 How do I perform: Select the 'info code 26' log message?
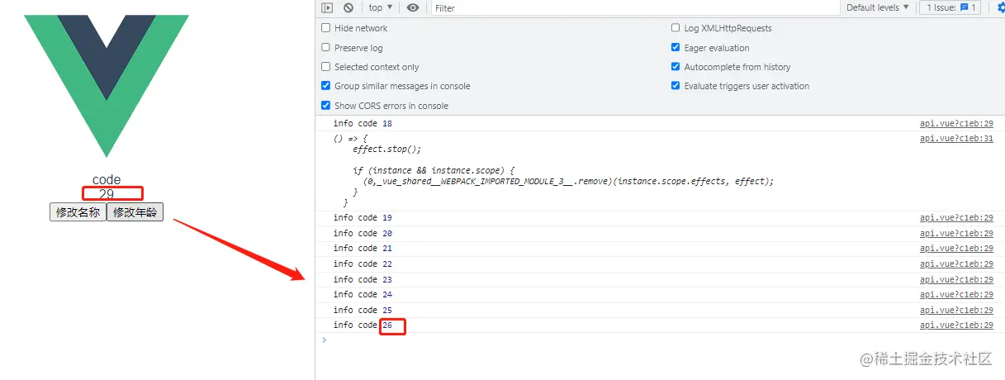point(363,326)
